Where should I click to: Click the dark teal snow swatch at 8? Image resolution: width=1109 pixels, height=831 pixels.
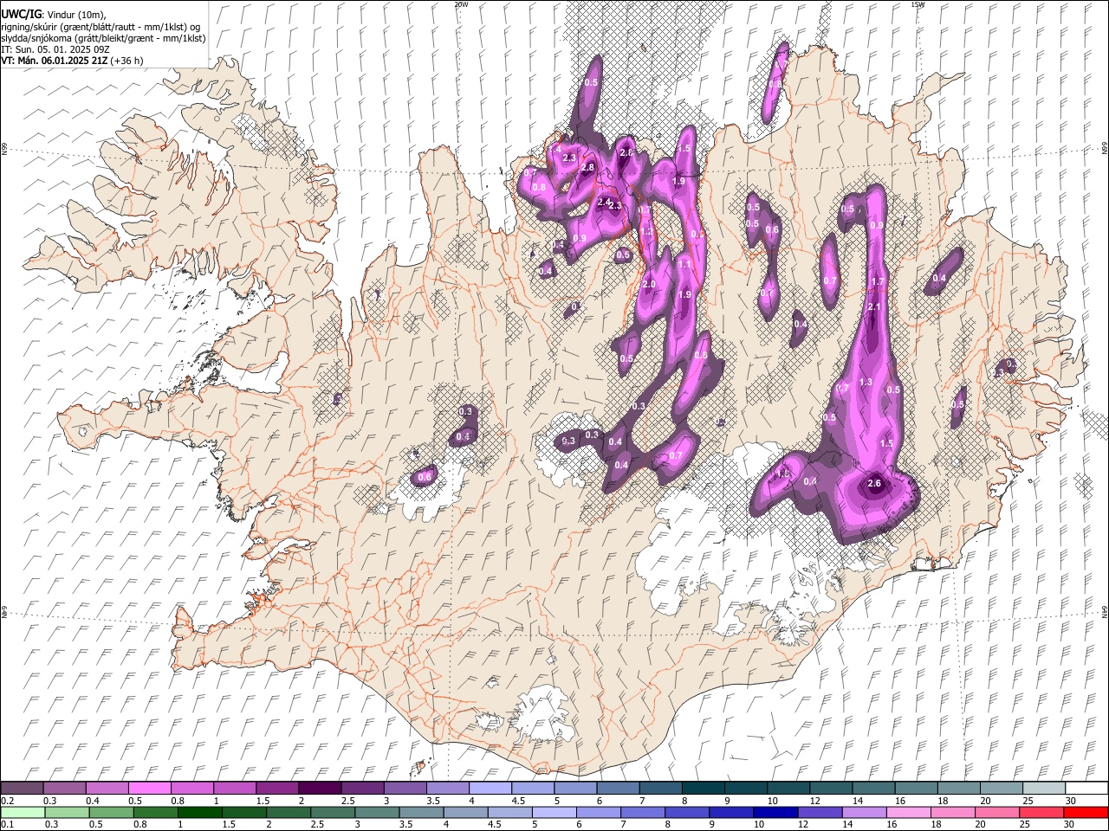pyautogui.click(x=702, y=788)
